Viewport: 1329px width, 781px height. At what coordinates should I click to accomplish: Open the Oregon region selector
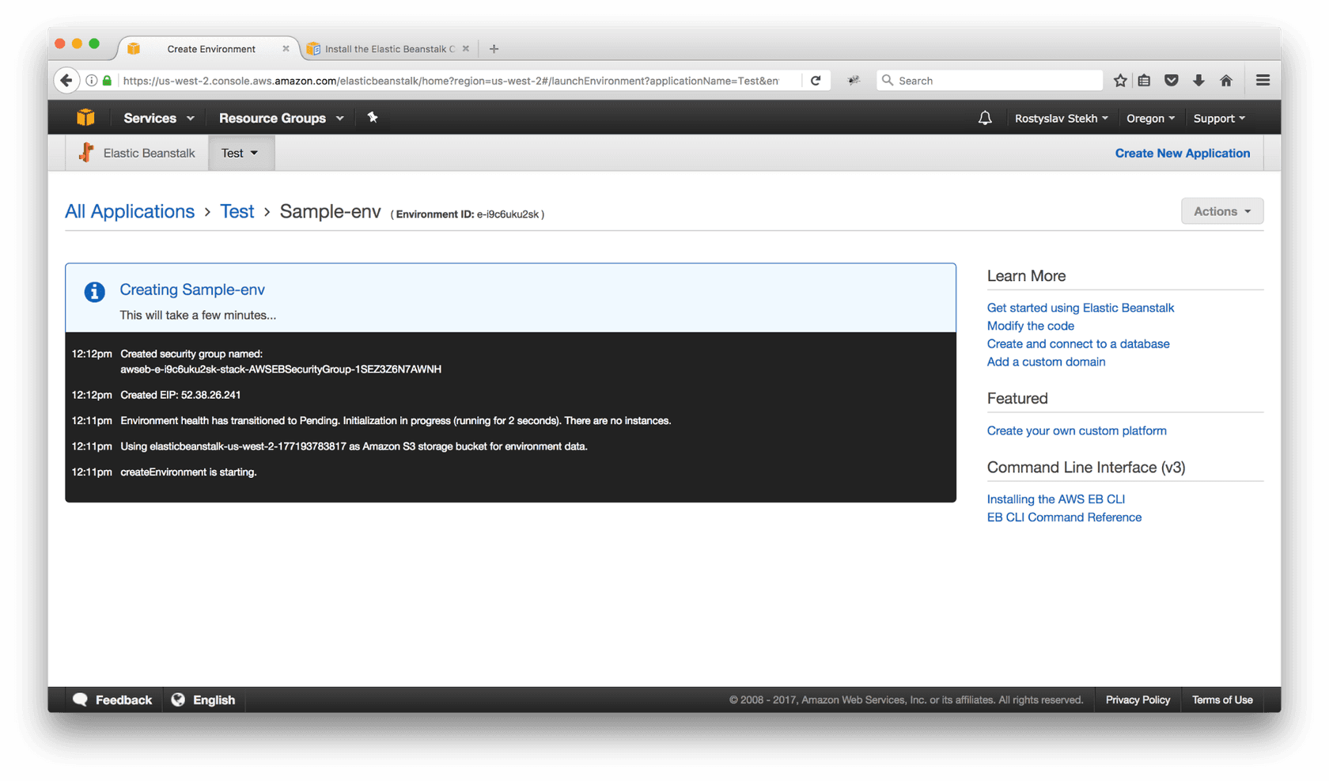pos(1150,118)
